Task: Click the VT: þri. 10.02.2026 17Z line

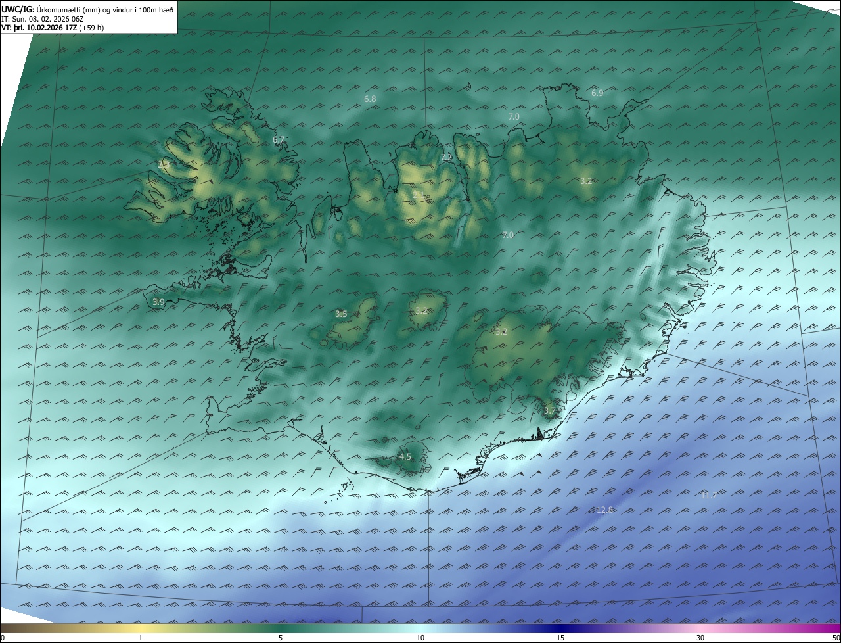Action: pos(53,28)
